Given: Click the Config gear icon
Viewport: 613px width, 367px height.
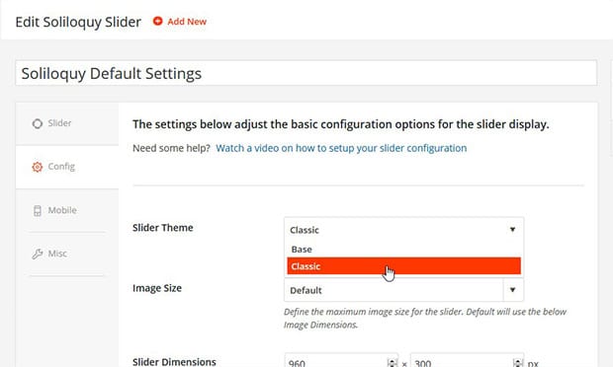Looking at the screenshot, I should point(38,167).
